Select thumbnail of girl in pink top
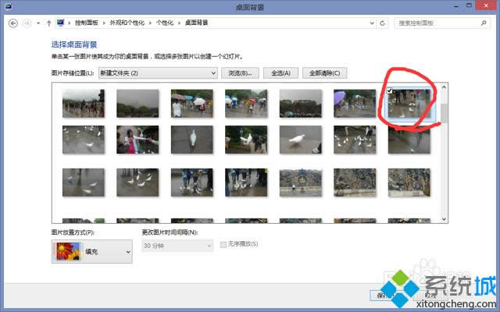The height and width of the screenshot is (312, 500). (x=137, y=140)
